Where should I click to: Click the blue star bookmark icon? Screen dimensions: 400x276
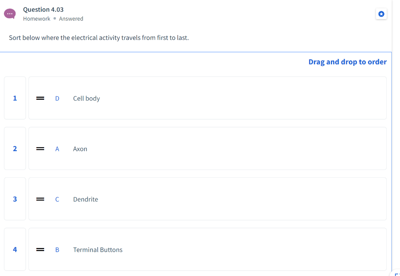tap(381, 14)
